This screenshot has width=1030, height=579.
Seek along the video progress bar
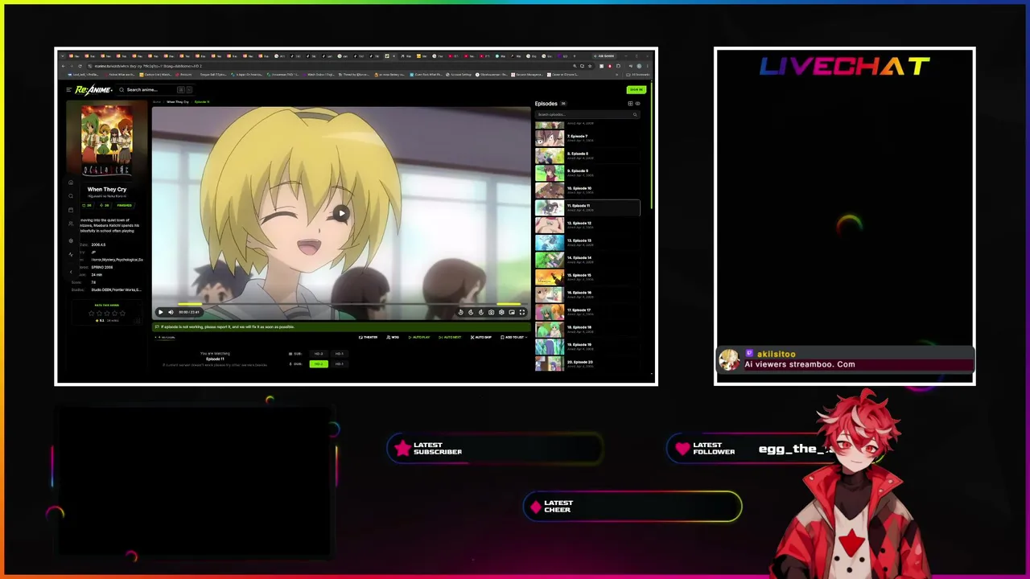(x=341, y=304)
